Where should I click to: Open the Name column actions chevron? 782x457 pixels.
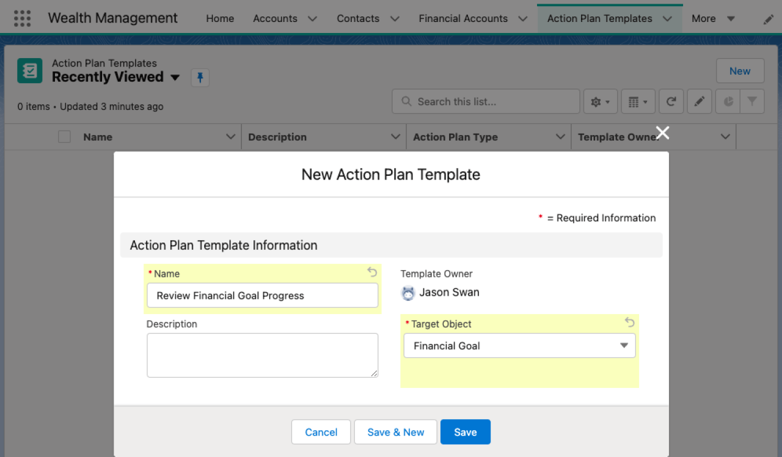click(230, 137)
